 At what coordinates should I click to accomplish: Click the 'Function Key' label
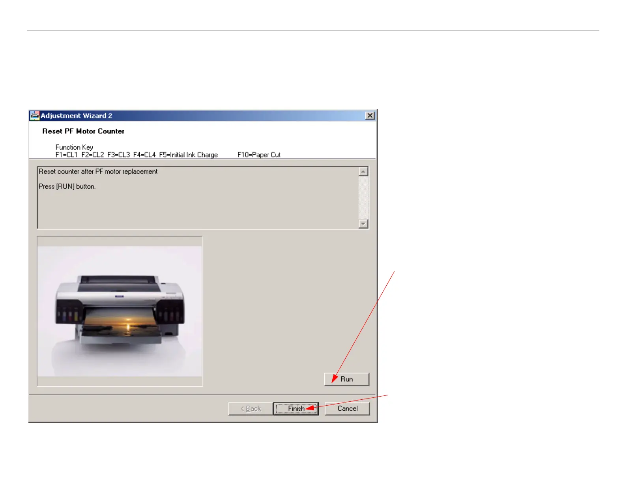coord(74,147)
